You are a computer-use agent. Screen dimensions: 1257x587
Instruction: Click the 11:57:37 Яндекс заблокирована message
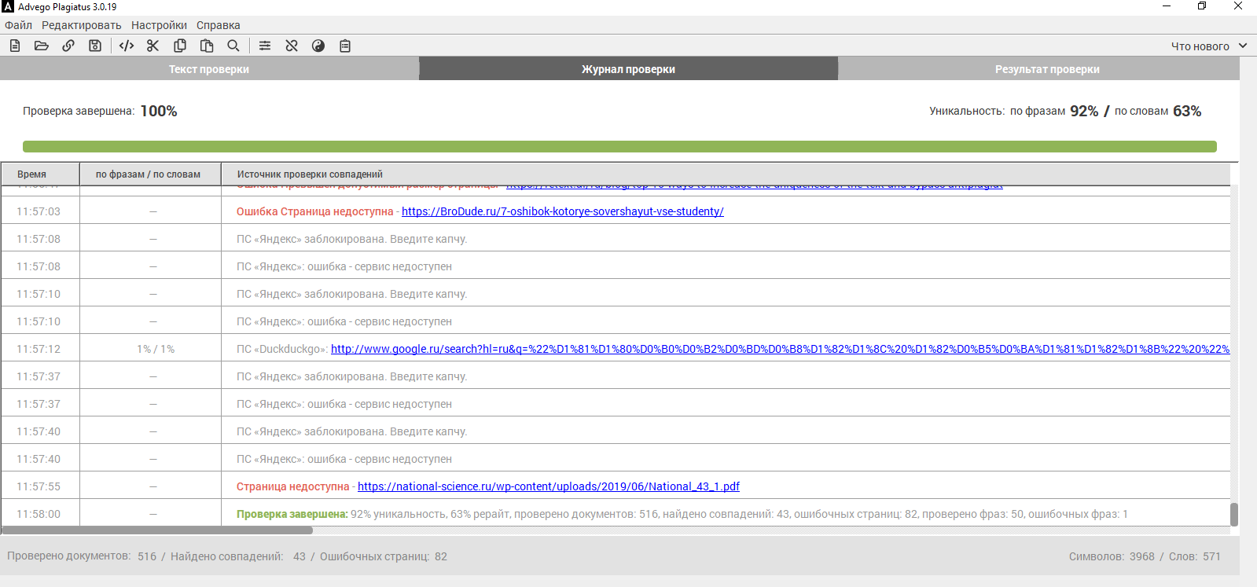point(351,376)
